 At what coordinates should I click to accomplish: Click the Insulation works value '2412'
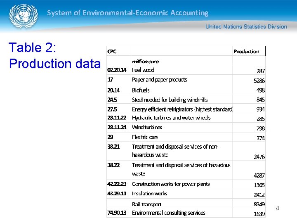pyautogui.click(x=259, y=195)
